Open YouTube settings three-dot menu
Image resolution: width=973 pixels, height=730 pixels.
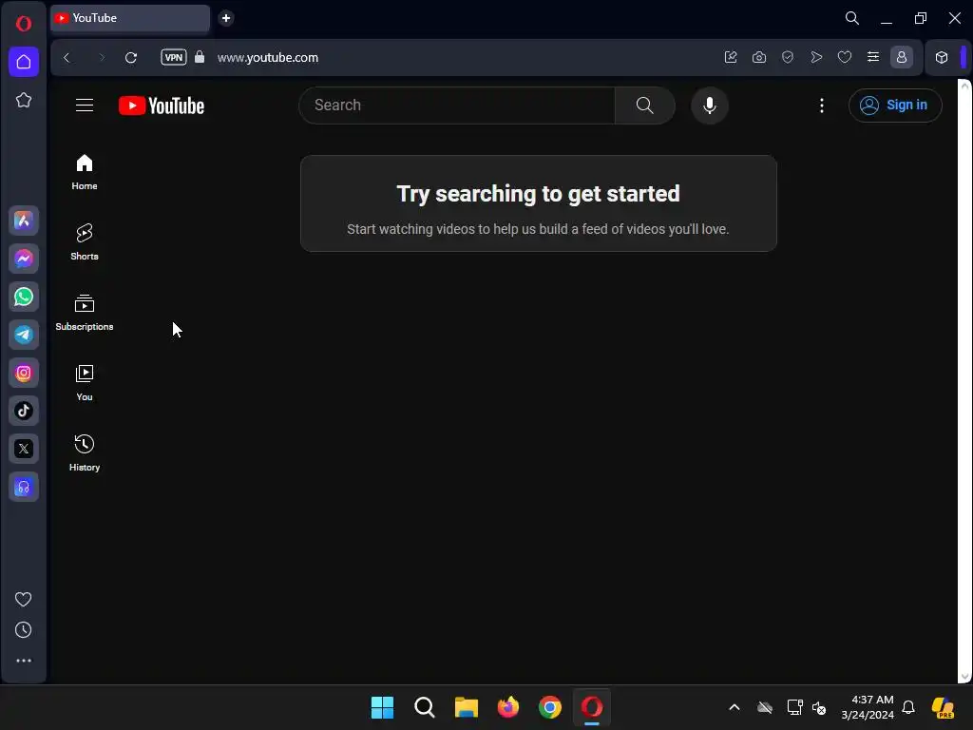[x=822, y=106]
